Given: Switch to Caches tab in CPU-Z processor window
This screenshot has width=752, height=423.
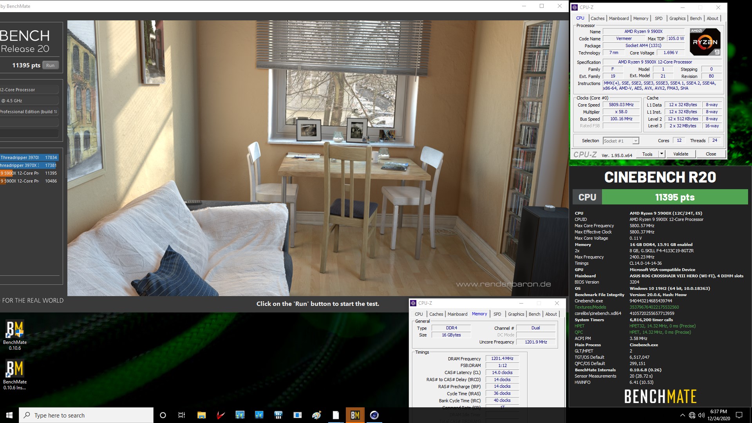Looking at the screenshot, I should tap(597, 18).
